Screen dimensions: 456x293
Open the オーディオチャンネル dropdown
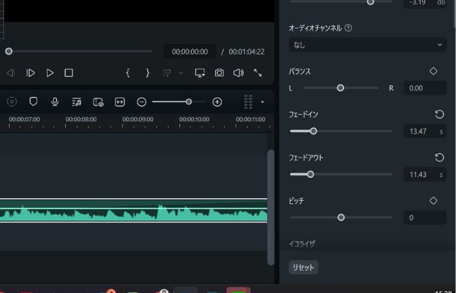tap(367, 45)
